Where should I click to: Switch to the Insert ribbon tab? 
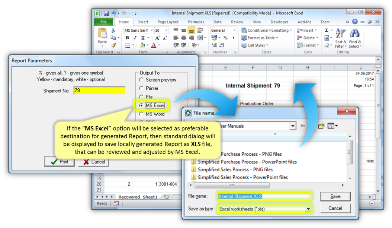click(x=143, y=22)
